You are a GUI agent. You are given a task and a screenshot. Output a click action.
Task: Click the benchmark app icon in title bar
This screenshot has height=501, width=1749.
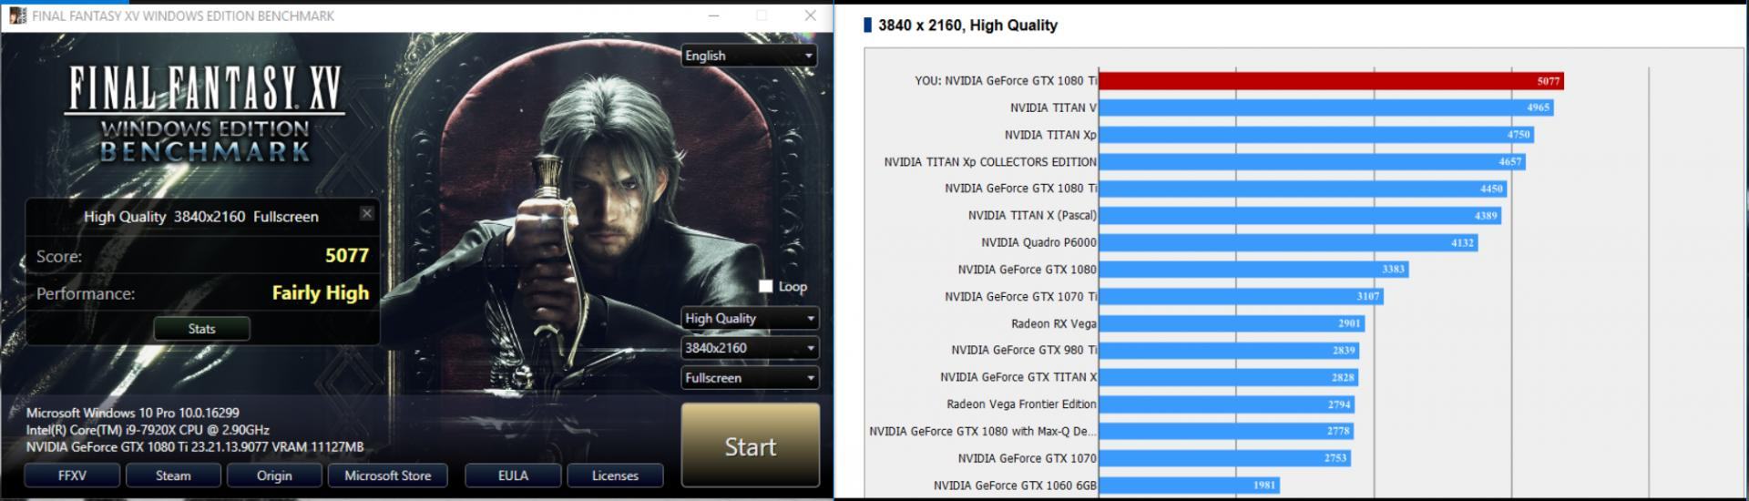pos(17,15)
